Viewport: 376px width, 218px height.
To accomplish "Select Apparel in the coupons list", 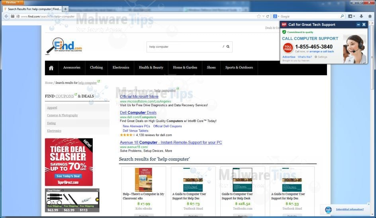I will pos(52,108).
